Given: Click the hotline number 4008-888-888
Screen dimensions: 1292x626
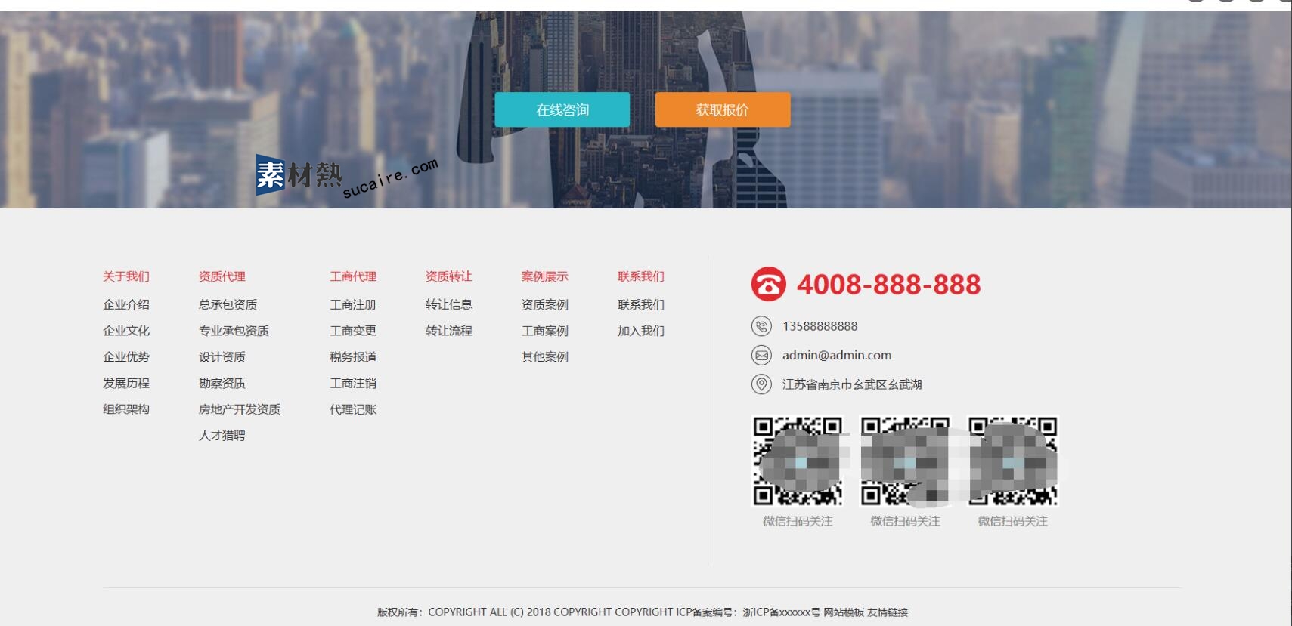Looking at the screenshot, I should [x=888, y=285].
